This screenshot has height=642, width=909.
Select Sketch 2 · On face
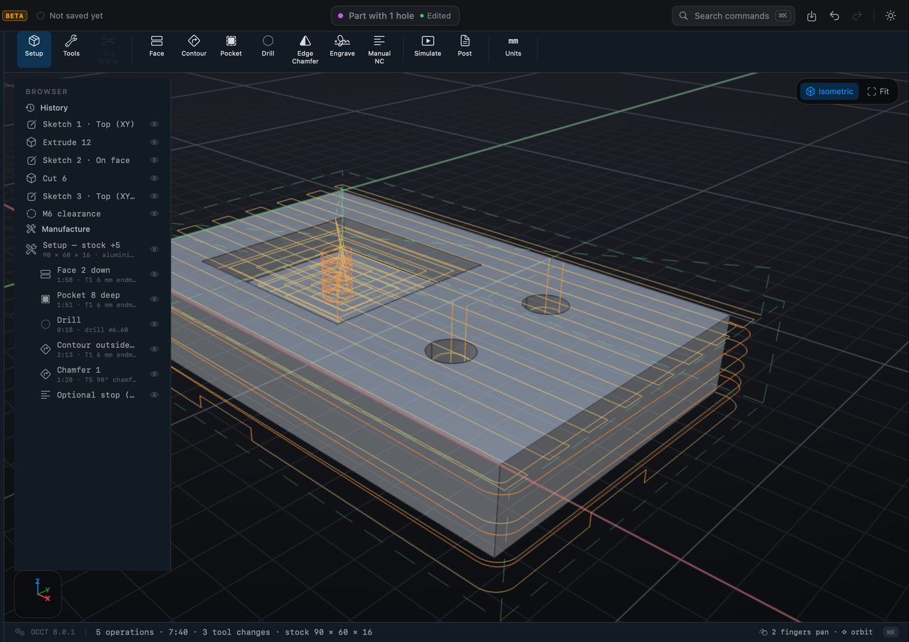coord(93,160)
